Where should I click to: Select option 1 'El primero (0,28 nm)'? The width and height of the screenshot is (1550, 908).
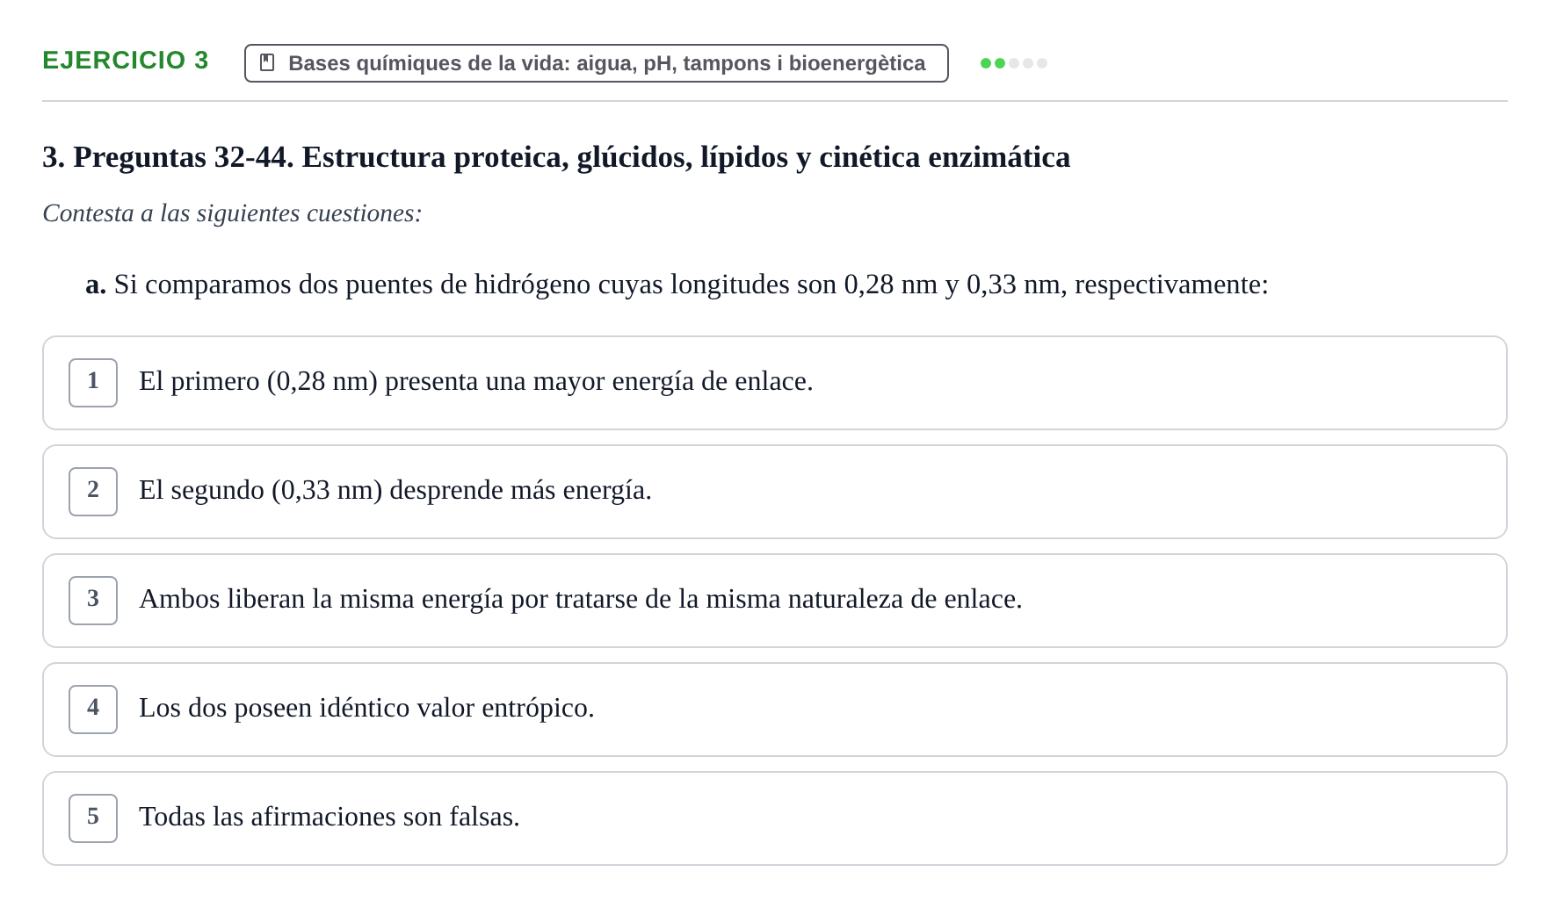(x=775, y=383)
